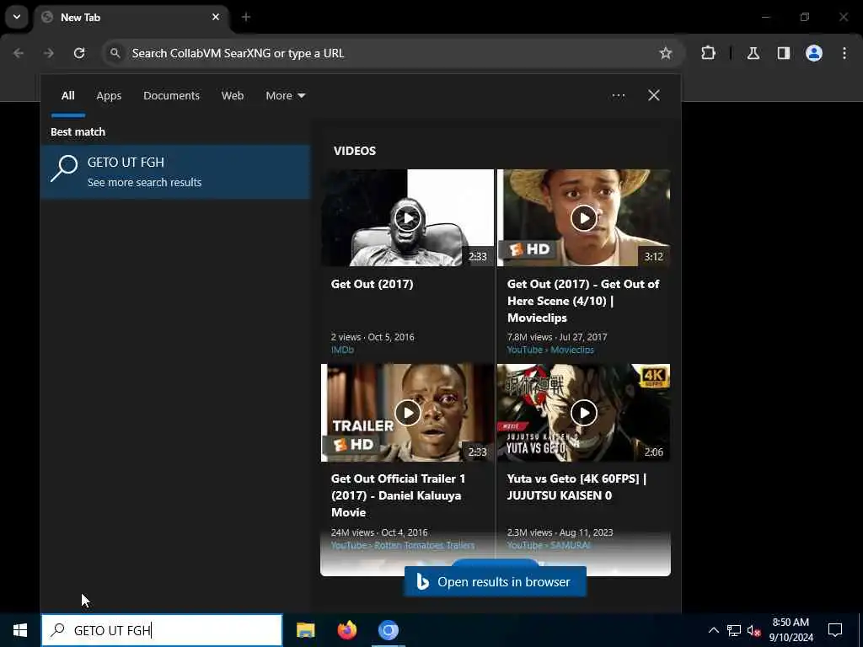Open search panel options ellipsis
Image resolution: width=863 pixels, height=647 pixels.
(x=618, y=96)
